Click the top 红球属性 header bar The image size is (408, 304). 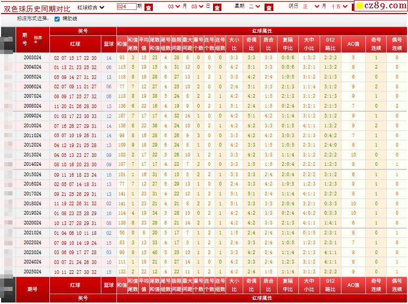click(262, 31)
